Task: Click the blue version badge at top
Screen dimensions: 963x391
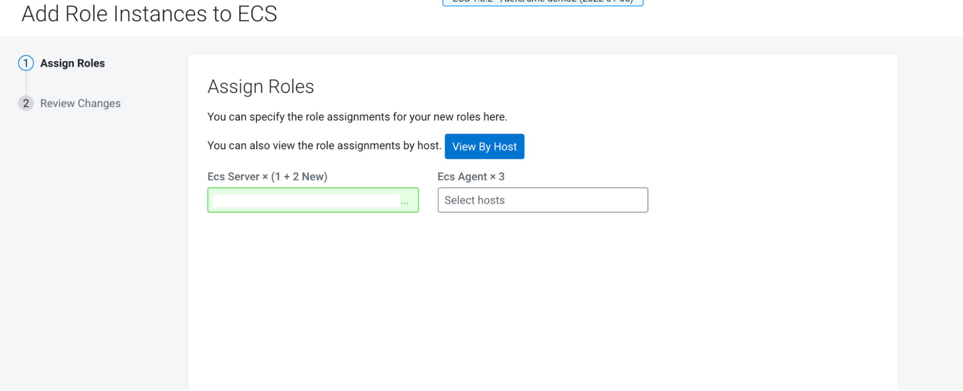Action: click(542, 2)
